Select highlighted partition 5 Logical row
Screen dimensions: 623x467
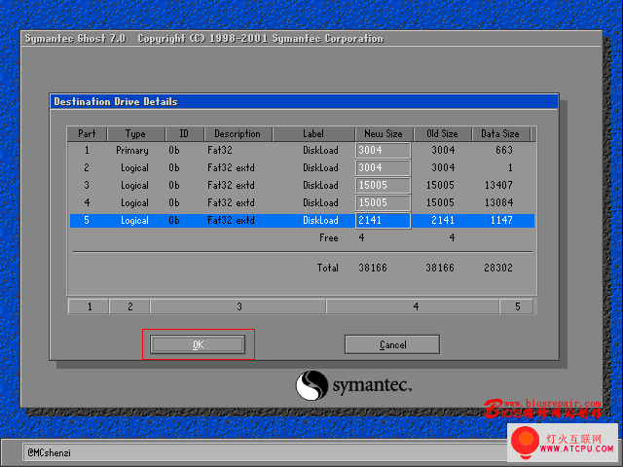pos(302,221)
